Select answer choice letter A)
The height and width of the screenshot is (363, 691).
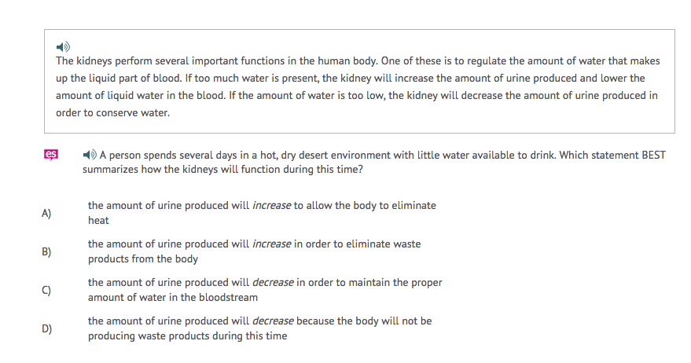[46, 213]
